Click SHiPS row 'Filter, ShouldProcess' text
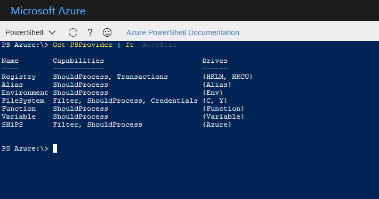 click(x=98, y=125)
